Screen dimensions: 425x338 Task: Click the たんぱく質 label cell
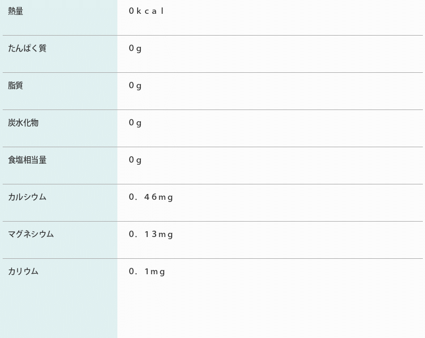tap(27, 48)
